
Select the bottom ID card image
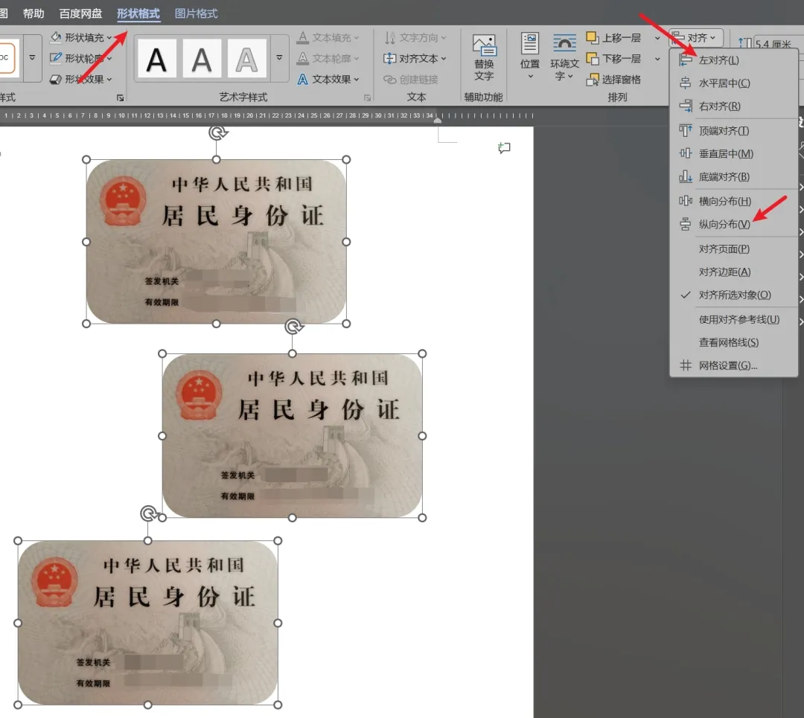pyautogui.click(x=147, y=623)
